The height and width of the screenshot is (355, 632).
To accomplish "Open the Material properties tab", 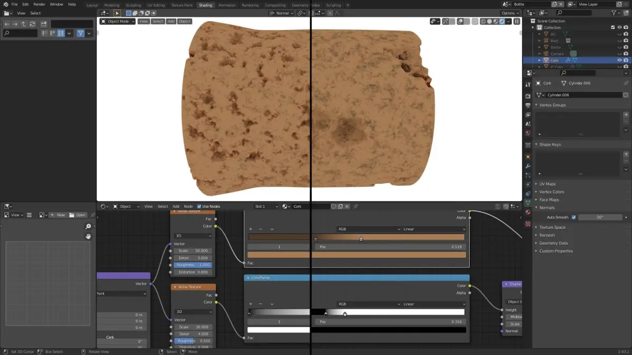I will click(x=528, y=212).
